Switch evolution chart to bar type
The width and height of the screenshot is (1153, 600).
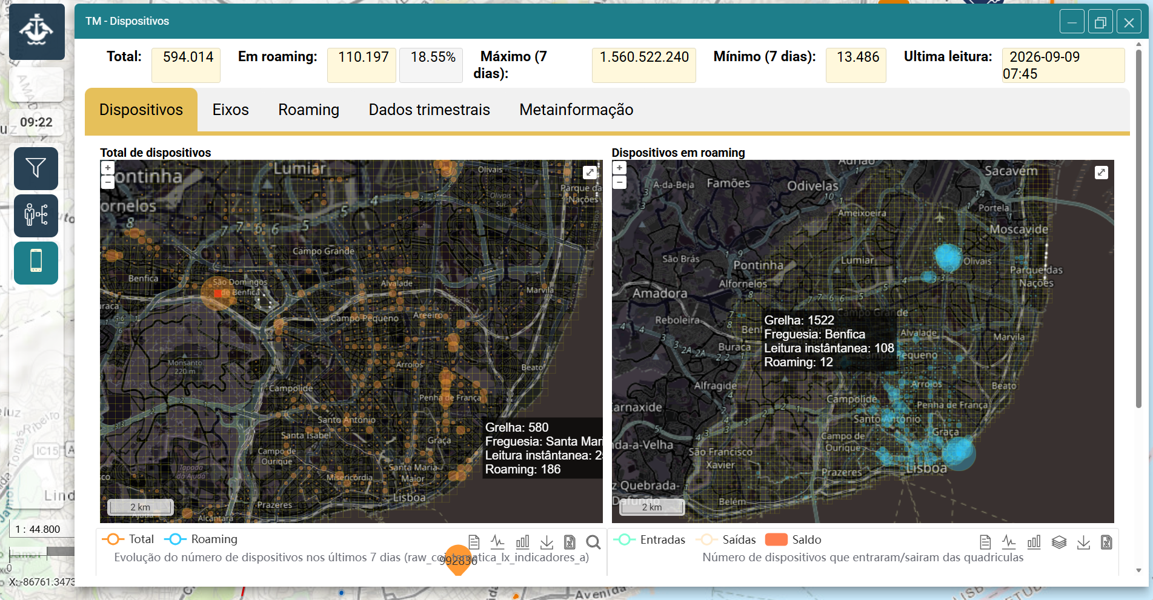coord(522,542)
